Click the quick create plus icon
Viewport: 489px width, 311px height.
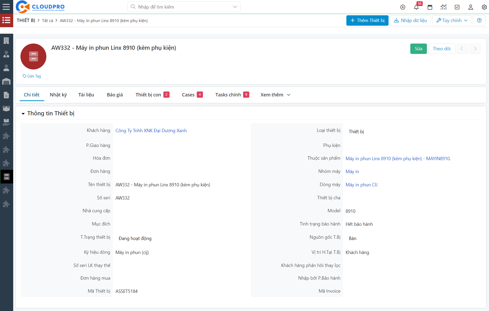(x=403, y=7)
